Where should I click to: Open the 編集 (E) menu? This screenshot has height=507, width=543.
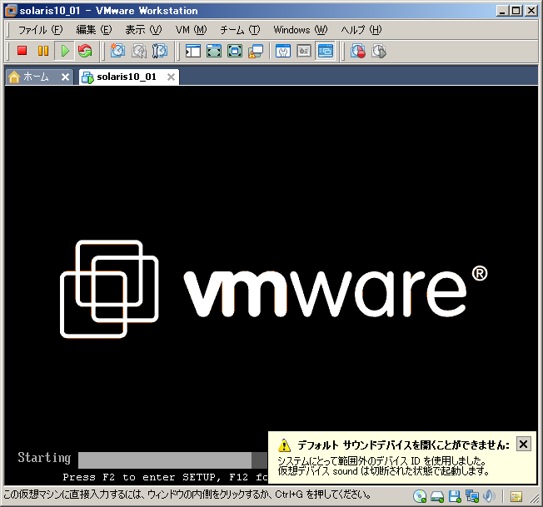94,30
